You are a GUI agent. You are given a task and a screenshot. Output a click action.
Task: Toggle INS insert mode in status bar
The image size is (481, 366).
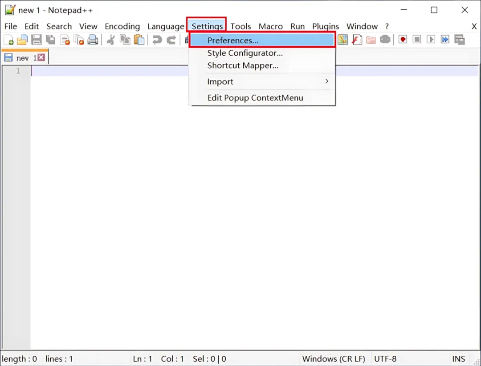459,358
